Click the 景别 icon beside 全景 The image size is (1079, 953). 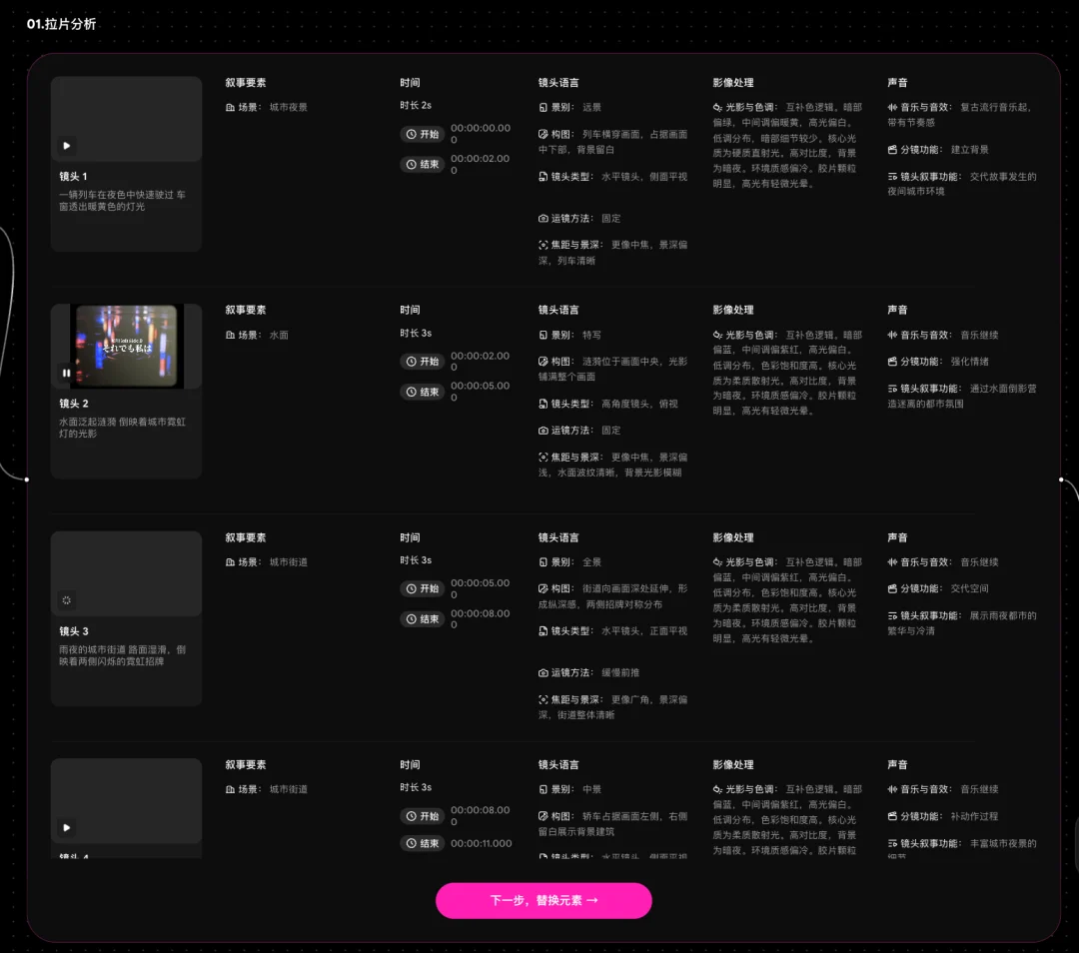tap(542, 562)
